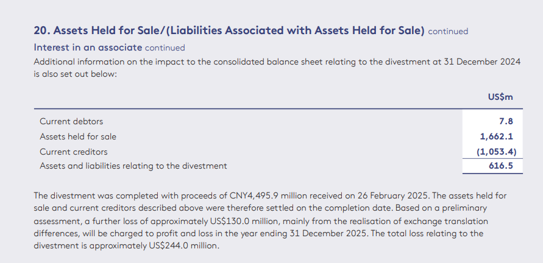Click the 'Interest in an associate' subheading
The height and width of the screenshot is (263, 543).
click(88, 47)
